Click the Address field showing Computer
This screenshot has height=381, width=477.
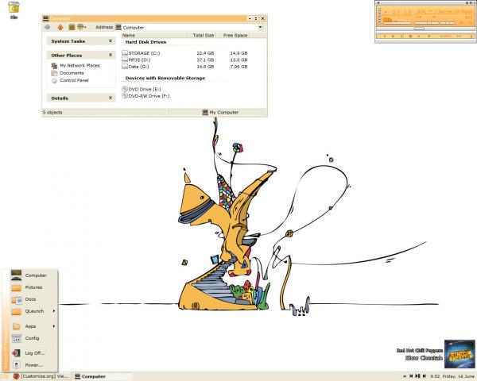pyautogui.click(x=188, y=27)
